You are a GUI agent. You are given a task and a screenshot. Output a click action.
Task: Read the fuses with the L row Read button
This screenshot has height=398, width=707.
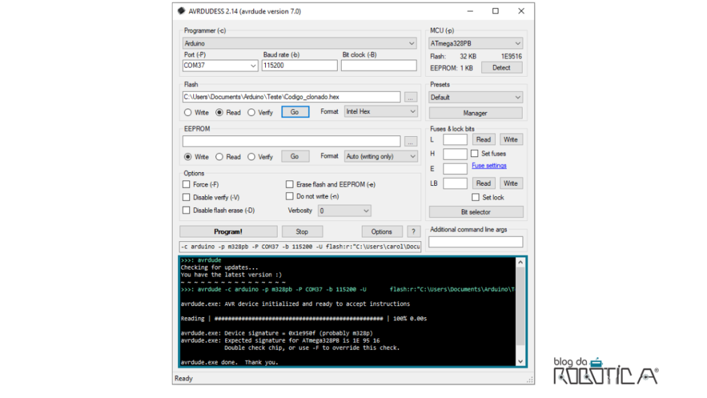point(483,140)
